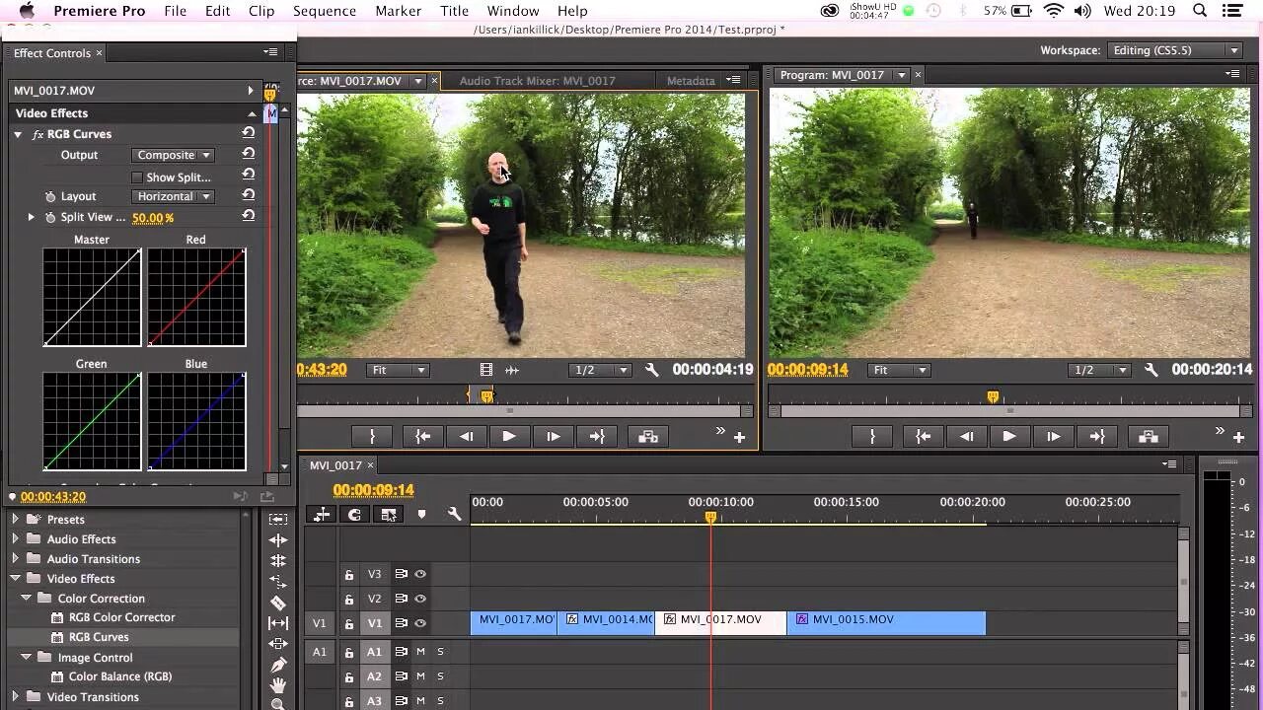Toggle nest sequence insert mode icon

click(x=322, y=514)
